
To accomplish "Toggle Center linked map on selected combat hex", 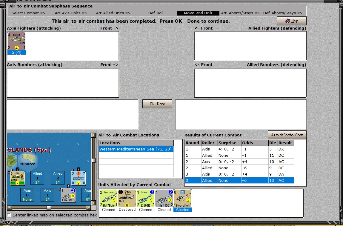I will click(9, 215).
